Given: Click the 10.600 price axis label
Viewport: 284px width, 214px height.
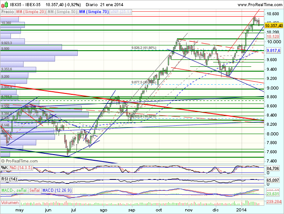Looking at the screenshot, I should click(273, 14).
